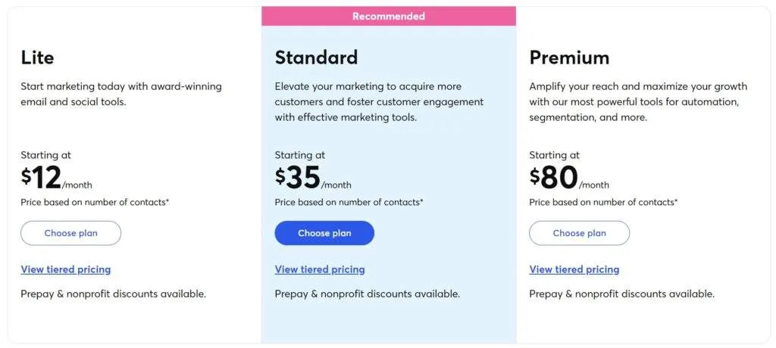Click the discounts note under the Lite plan
Viewport: 776px width, 348px height.
point(113,294)
